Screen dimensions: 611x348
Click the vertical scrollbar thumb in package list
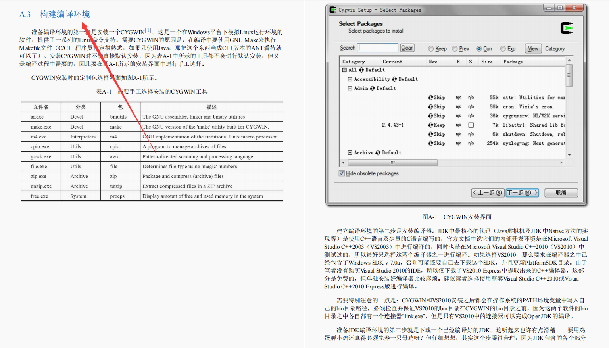click(x=569, y=76)
